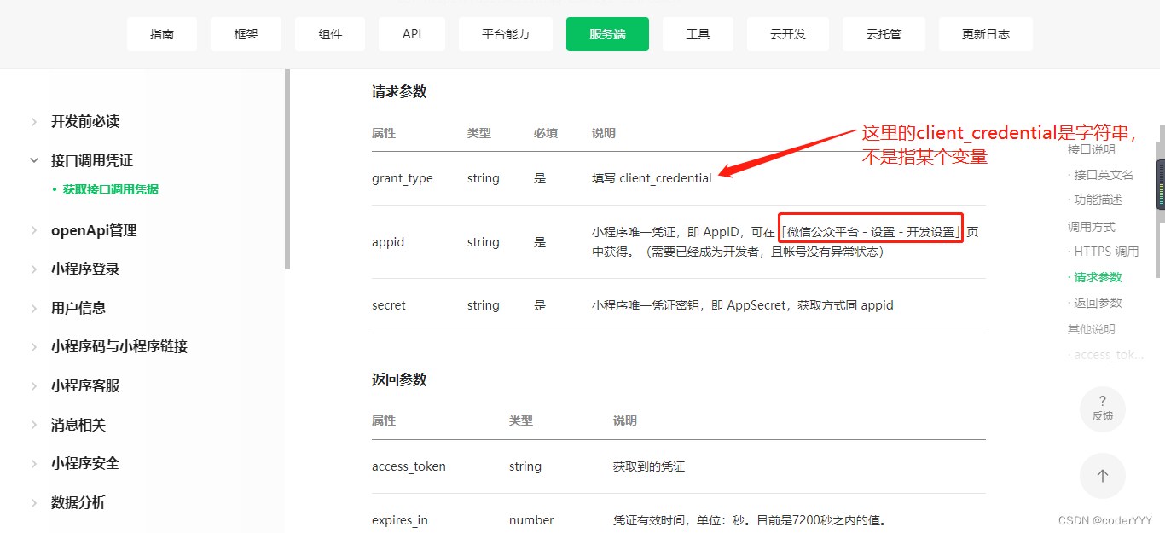1165x533 pixels.
Task: Jump to 返回参数 in outline
Action: (x=1098, y=303)
